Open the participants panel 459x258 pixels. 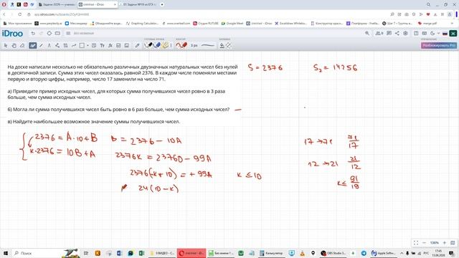tap(379, 34)
